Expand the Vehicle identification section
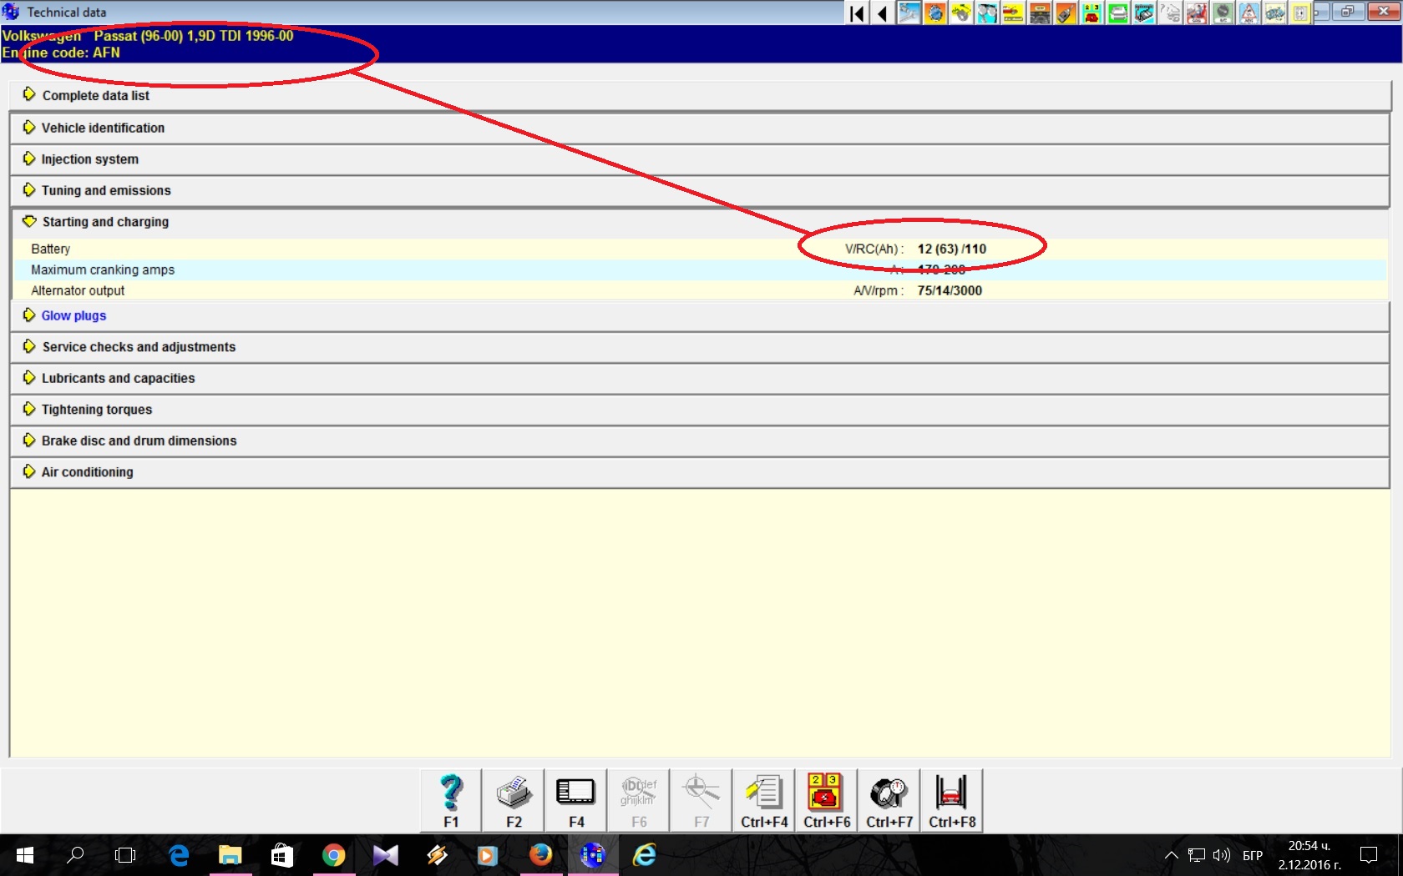Viewport: 1403px width, 876px height. point(103,128)
